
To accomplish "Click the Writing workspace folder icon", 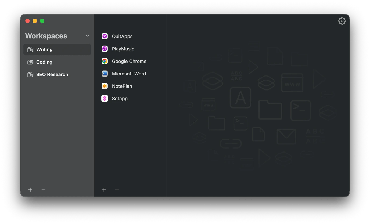I will coord(30,49).
